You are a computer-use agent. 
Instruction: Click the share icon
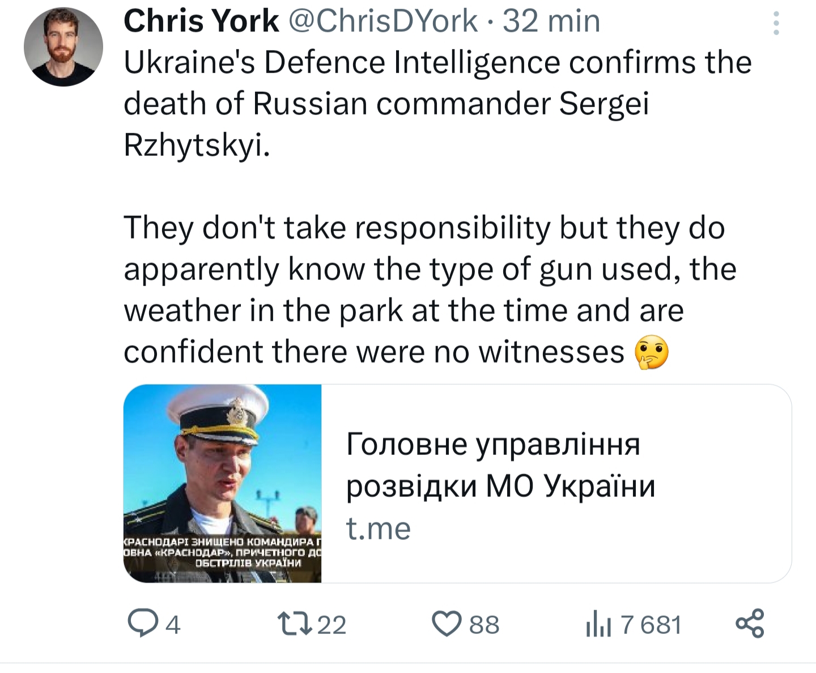(x=750, y=624)
